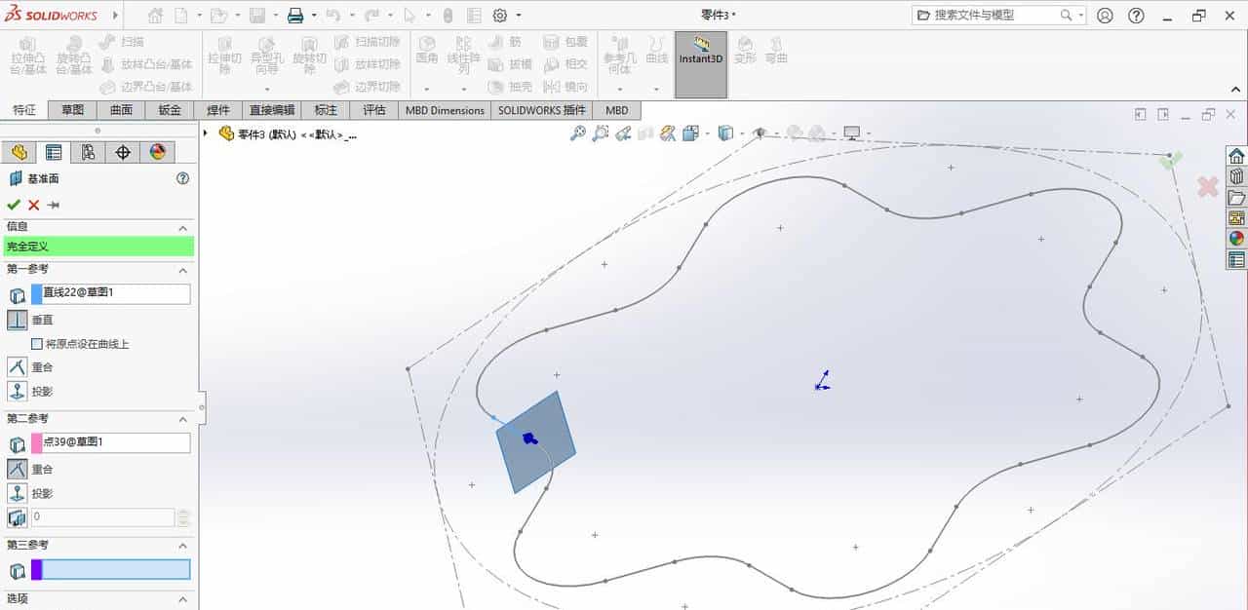Viewport: 1248px width, 610px height.
Task: Click the zoom-to-fit icon above the viewport
Action: pyautogui.click(x=579, y=133)
